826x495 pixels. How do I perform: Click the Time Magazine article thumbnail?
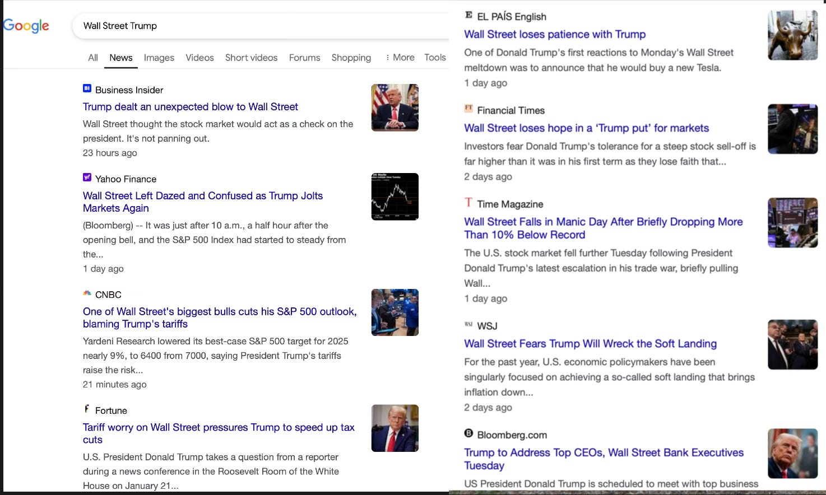tap(793, 223)
